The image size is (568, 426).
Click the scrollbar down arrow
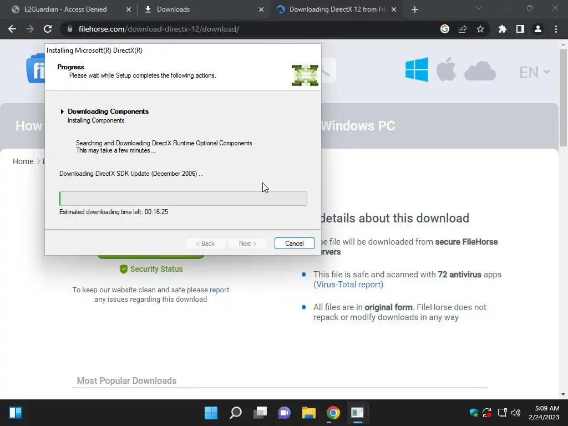point(563,394)
